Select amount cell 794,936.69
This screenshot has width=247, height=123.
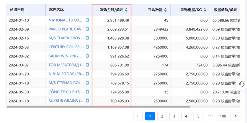[120, 74]
